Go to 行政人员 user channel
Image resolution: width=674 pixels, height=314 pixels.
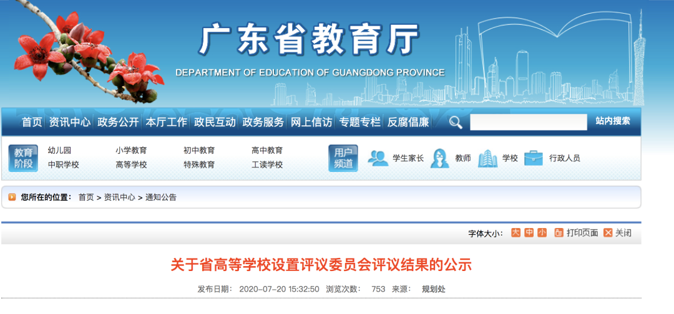[565, 158]
